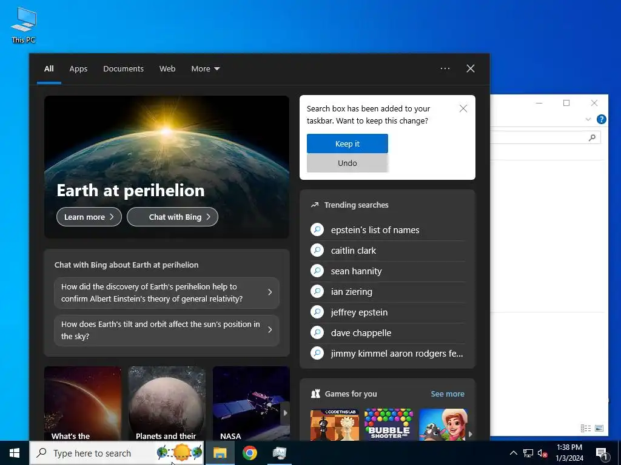Click See more under Games for you

pyautogui.click(x=448, y=394)
